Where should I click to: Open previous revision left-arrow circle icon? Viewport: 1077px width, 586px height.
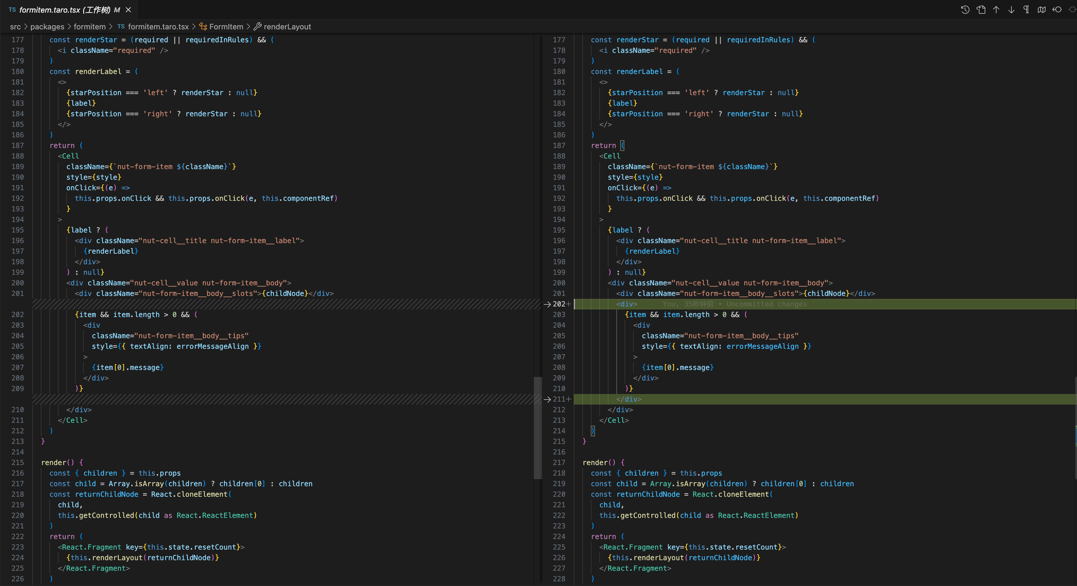click(x=1057, y=10)
